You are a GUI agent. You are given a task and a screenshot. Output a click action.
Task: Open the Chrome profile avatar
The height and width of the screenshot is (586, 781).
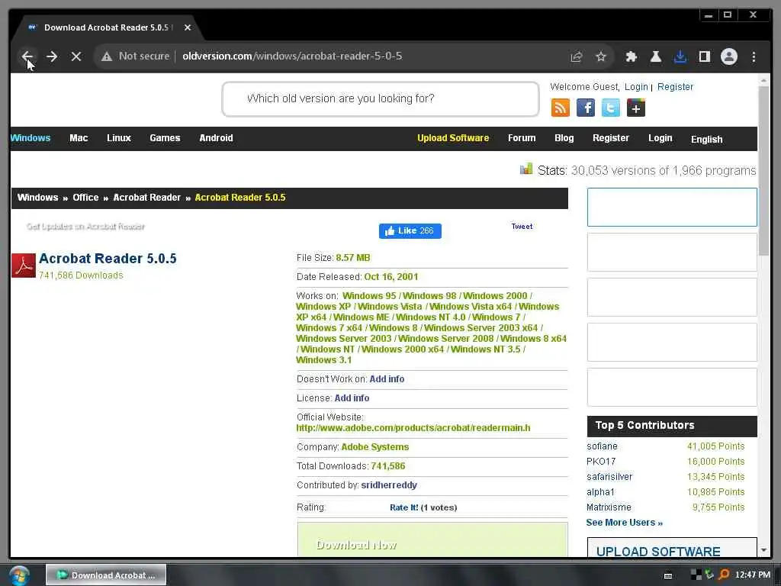728,56
